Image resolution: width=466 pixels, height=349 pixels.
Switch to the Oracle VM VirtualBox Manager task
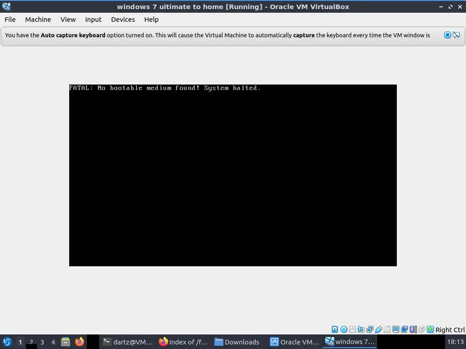(294, 342)
